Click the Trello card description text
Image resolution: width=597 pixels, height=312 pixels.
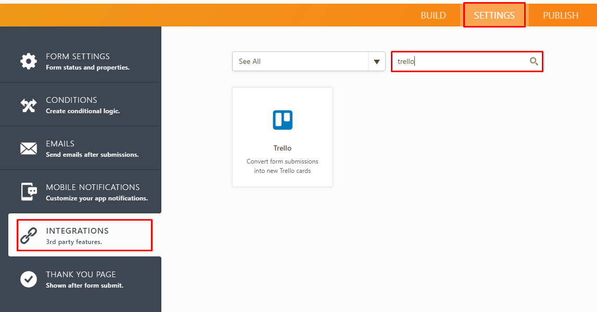coord(282,166)
